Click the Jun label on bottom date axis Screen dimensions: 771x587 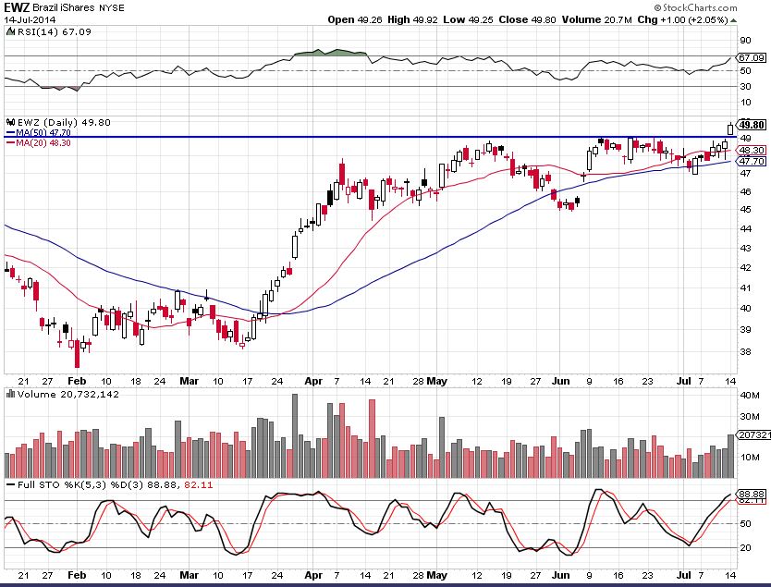(x=560, y=575)
